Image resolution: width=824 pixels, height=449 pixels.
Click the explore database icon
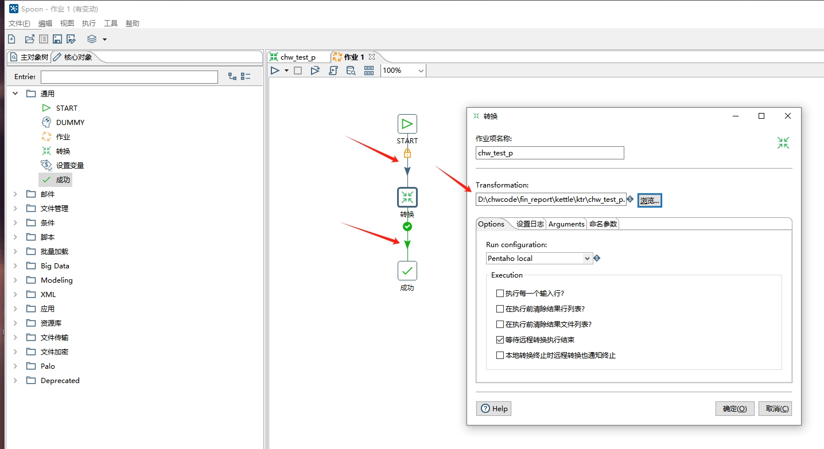[351, 71]
